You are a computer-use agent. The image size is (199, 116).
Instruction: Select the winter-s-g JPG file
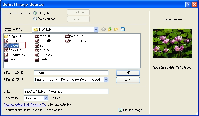pos(76,41)
